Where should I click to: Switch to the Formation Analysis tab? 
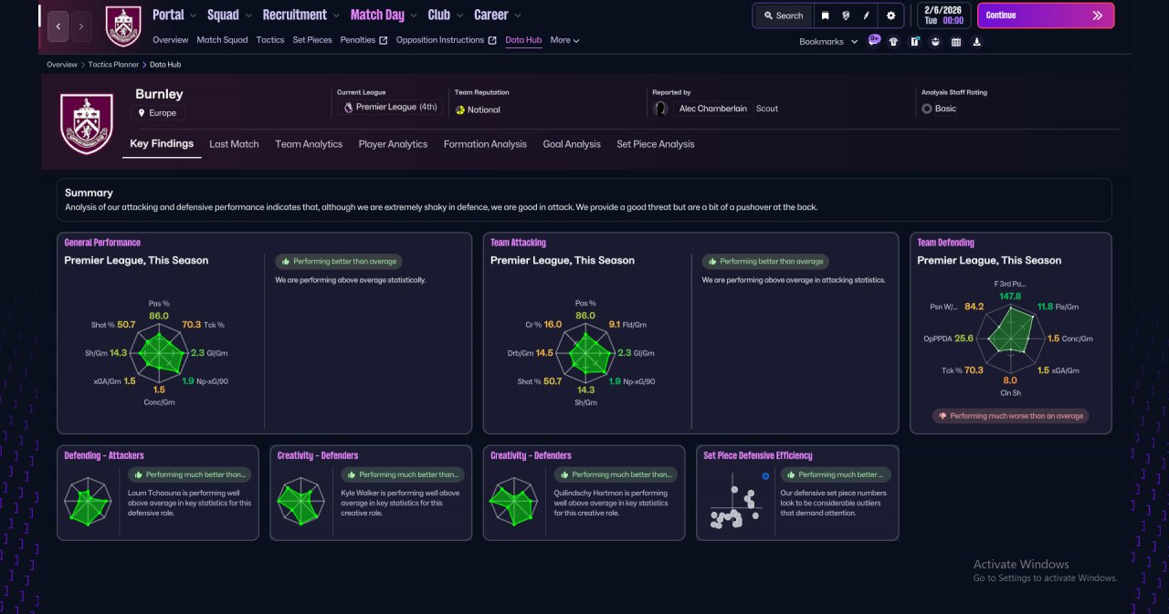(485, 144)
